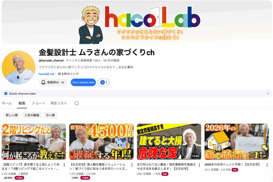Image resolution: width=273 pixels, height=182 pixels.
Task: Switch to the 再生リスト tab
Action: pos(59,103)
